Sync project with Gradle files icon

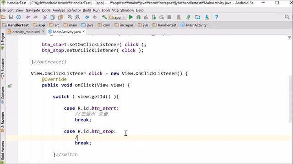188,17
